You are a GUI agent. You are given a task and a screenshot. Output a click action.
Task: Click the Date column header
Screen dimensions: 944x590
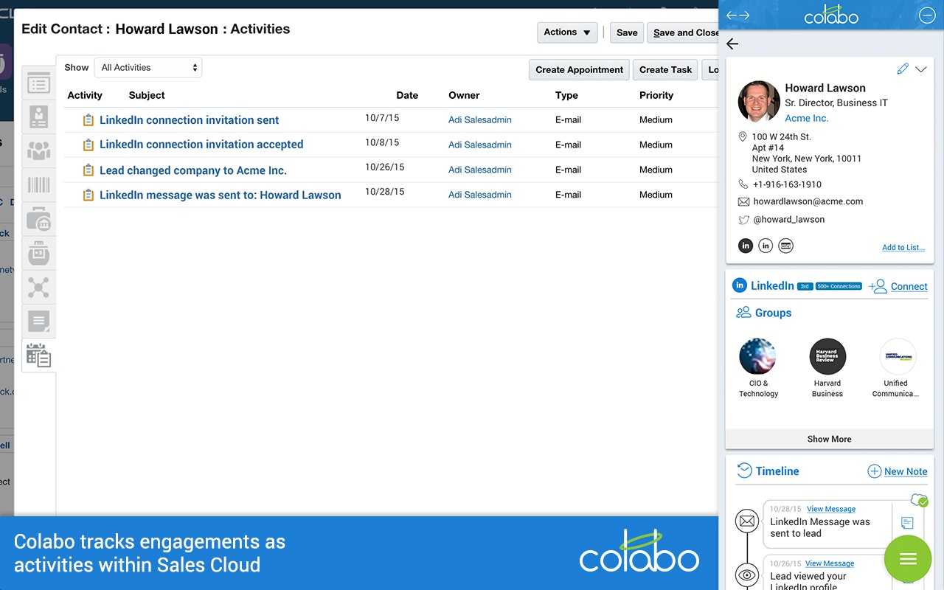coord(407,95)
